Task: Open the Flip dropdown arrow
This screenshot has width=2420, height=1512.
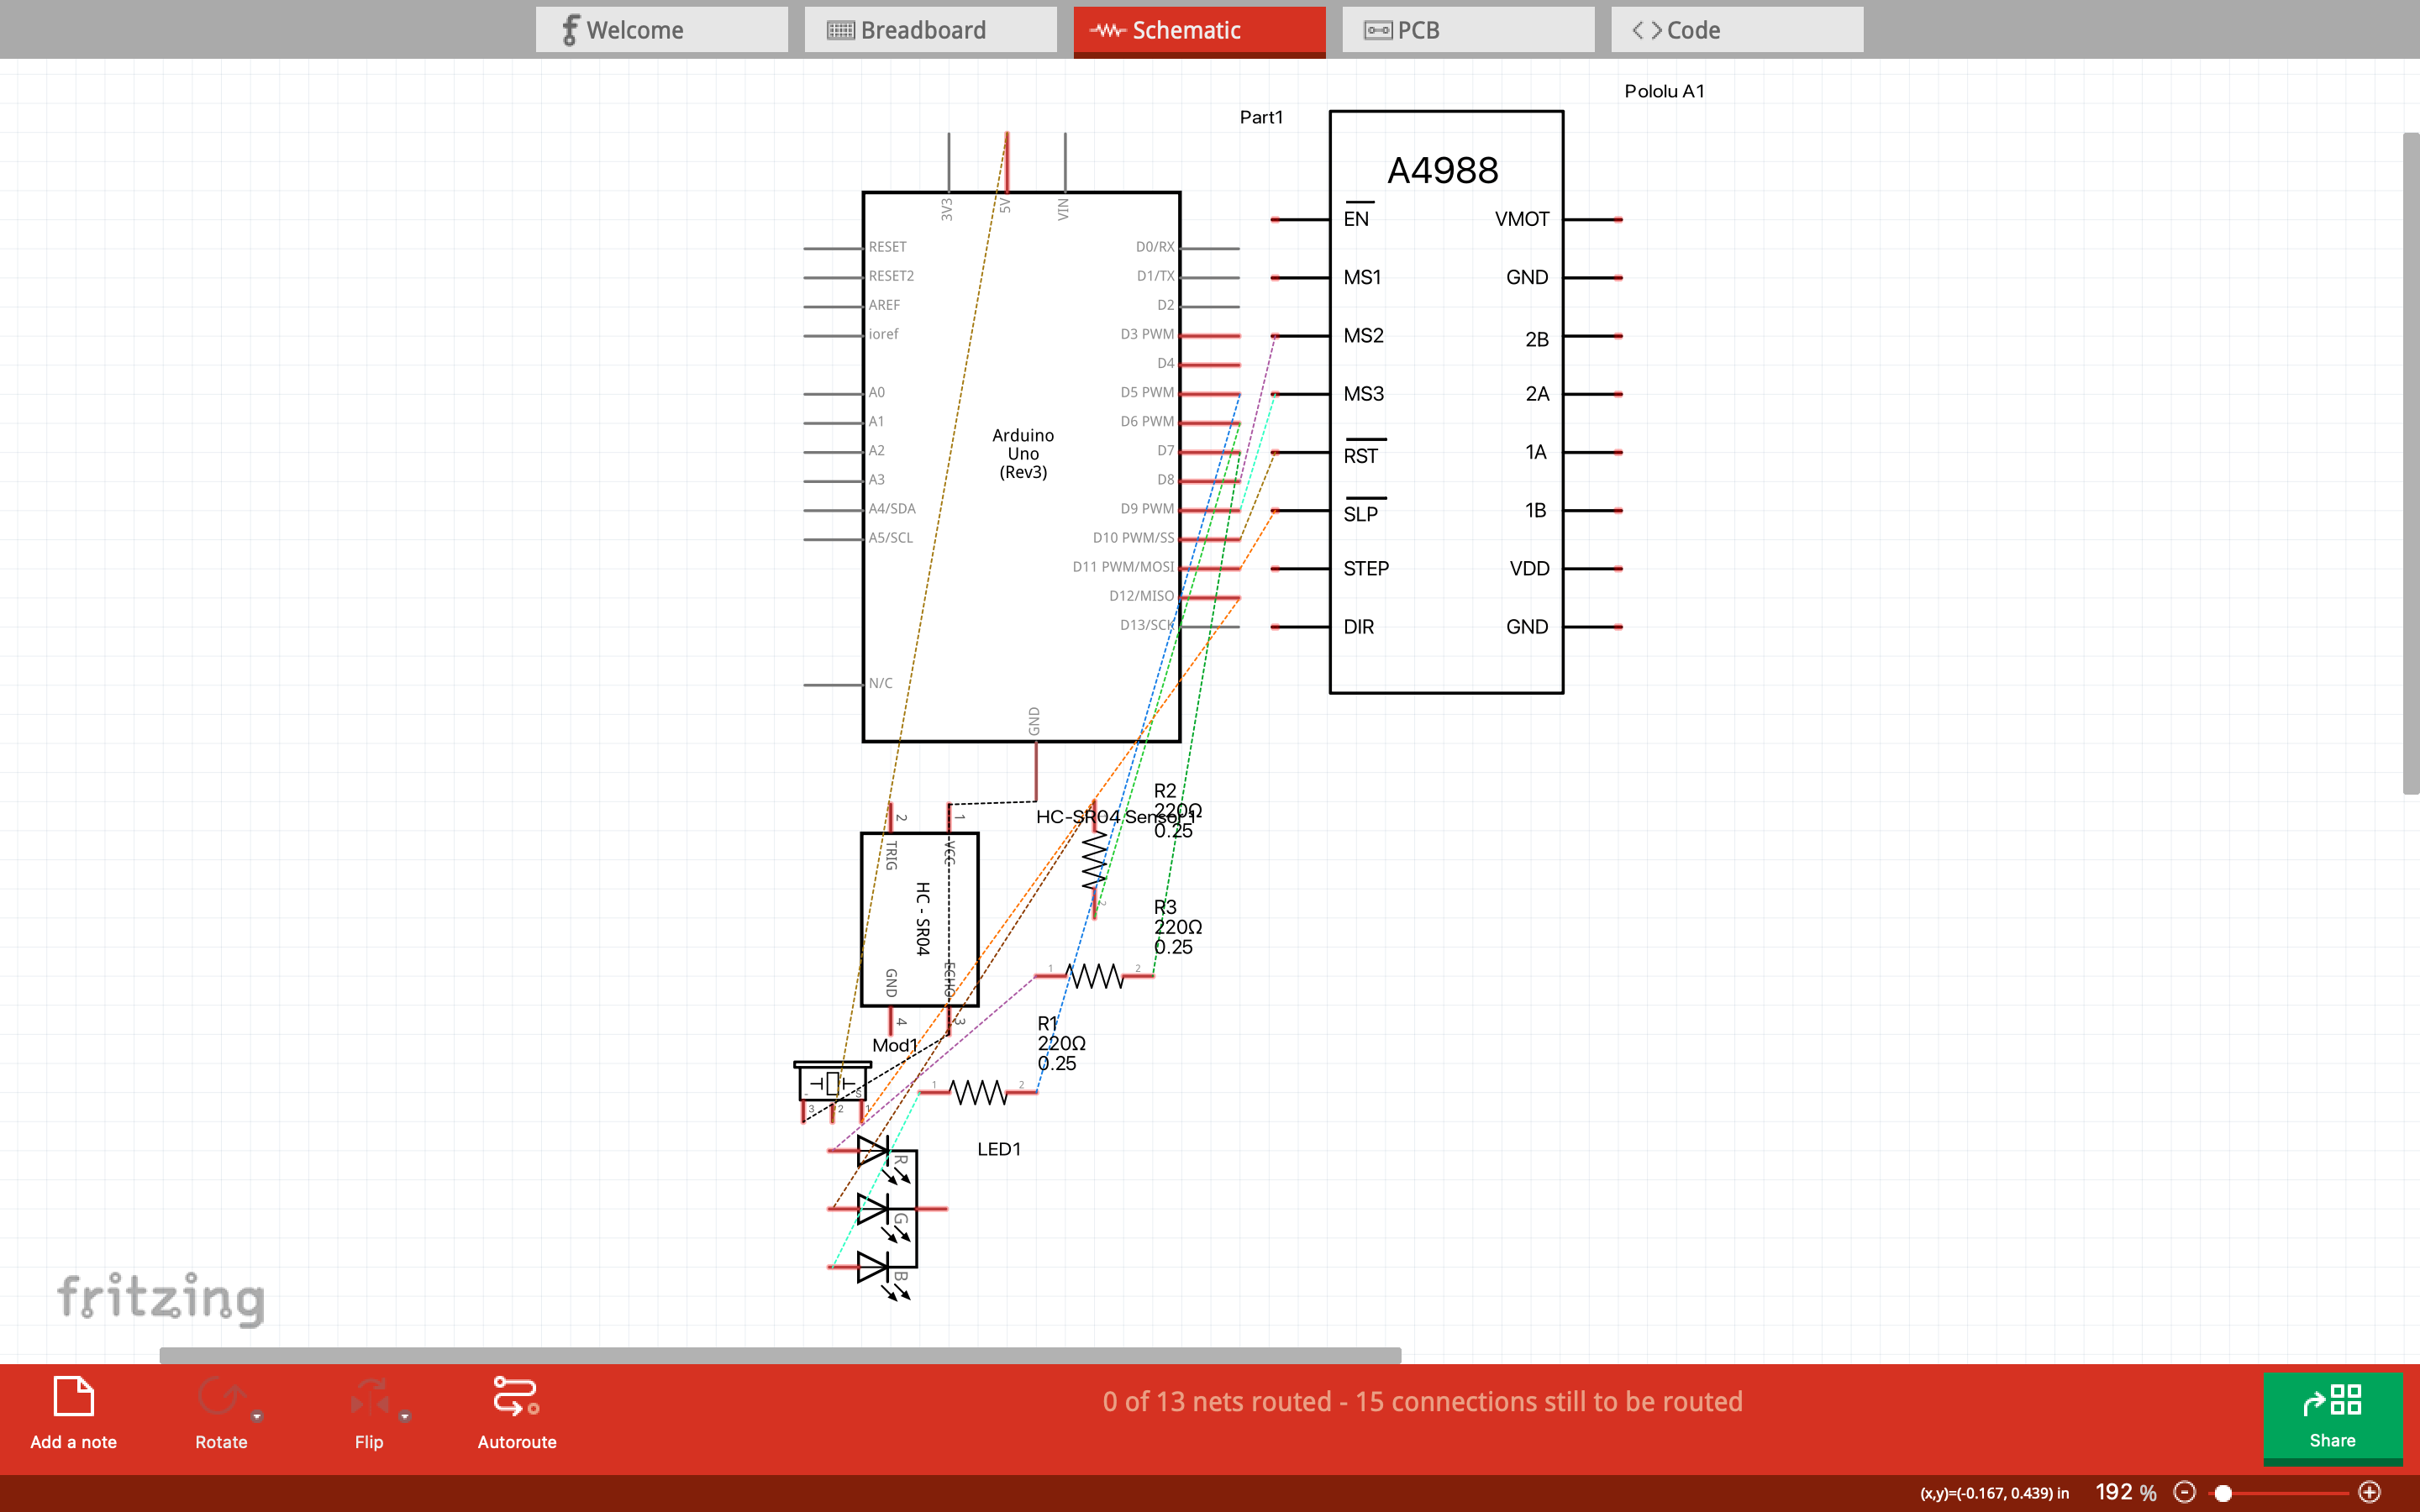Action: (405, 1416)
